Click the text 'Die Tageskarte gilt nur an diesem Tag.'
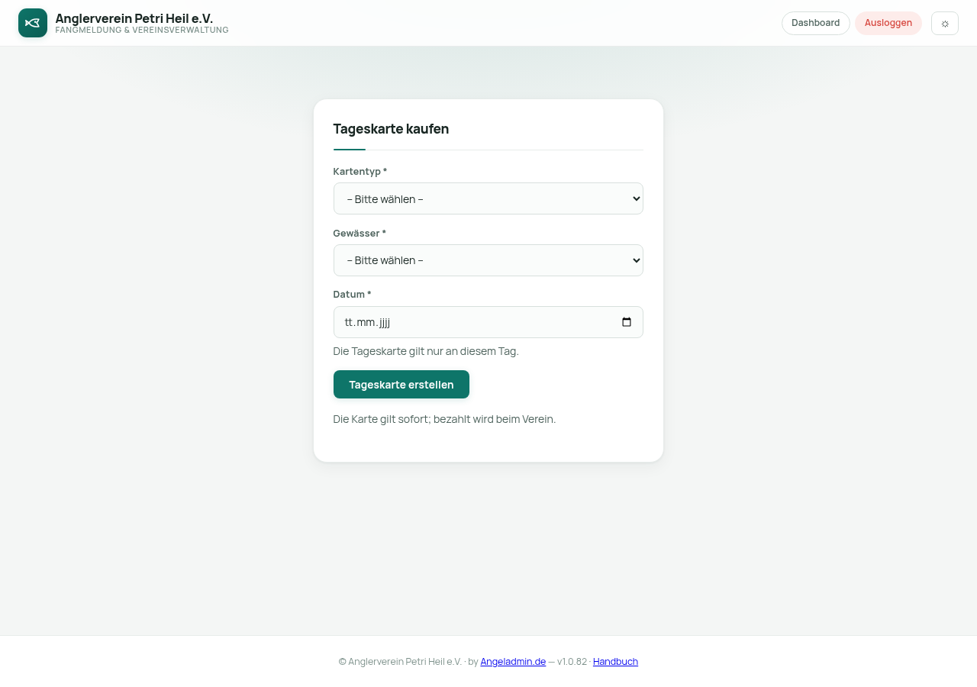 click(x=426, y=351)
